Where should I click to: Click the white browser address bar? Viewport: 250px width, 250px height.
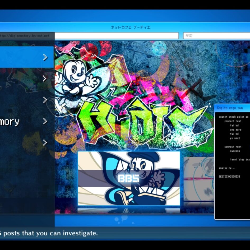click(117, 36)
